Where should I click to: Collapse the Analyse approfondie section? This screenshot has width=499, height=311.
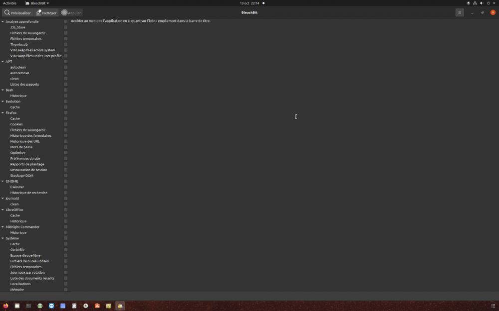pos(2,22)
